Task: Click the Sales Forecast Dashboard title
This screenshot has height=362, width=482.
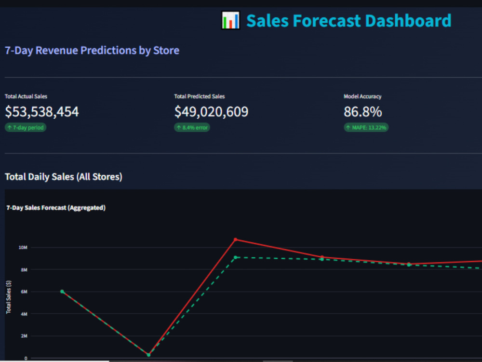Action: pyautogui.click(x=348, y=21)
